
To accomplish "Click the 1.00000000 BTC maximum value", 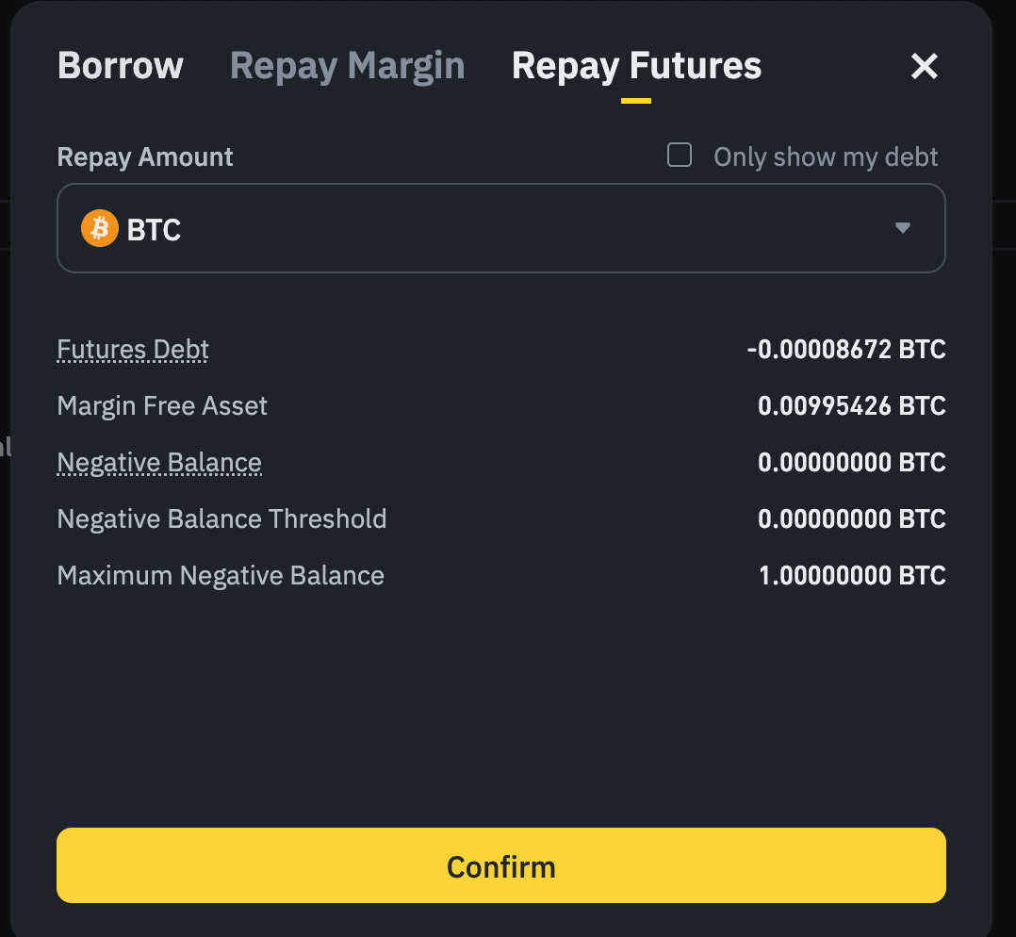I will 851,576.
